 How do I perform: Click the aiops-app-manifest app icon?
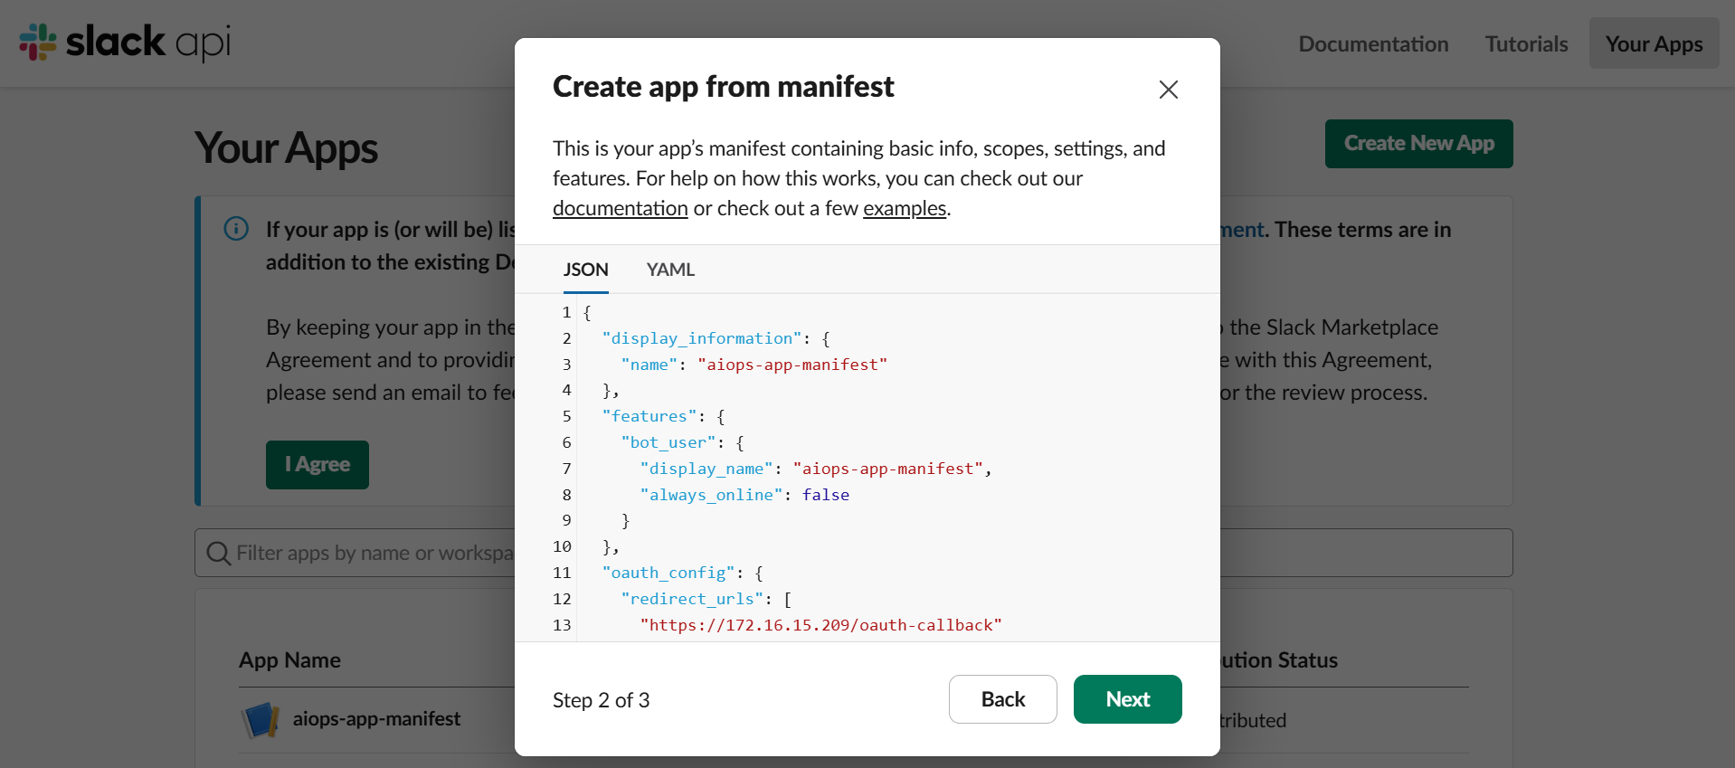point(261,720)
